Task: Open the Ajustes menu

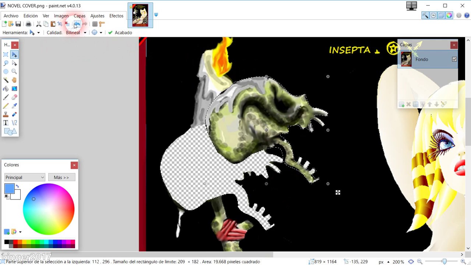Action: (x=98, y=16)
